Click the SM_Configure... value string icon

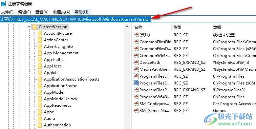(136, 103)
